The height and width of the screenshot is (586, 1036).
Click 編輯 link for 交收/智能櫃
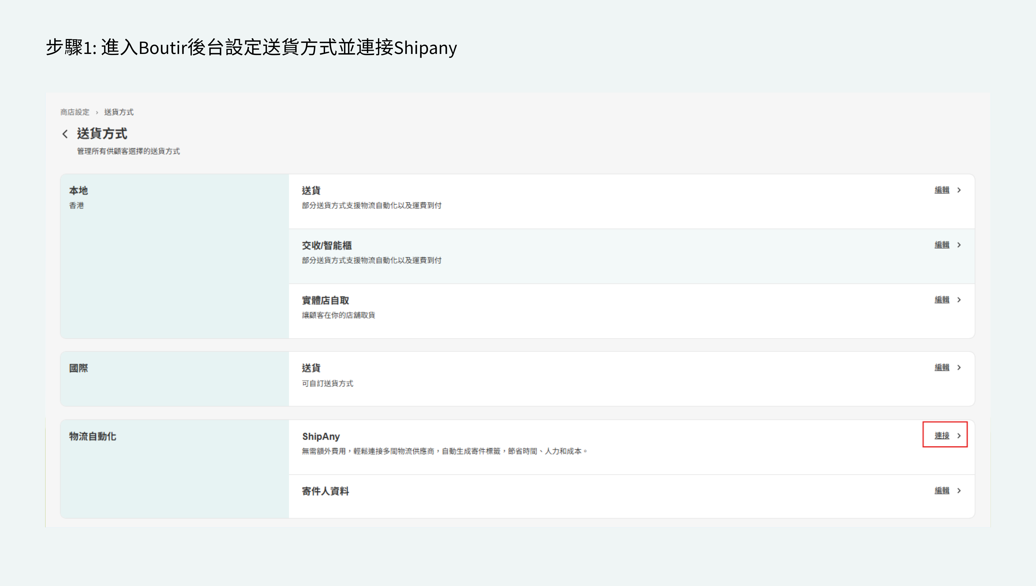pos(941,245)
